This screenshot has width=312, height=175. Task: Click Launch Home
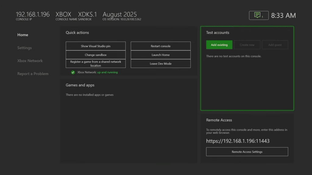point(161,55)
